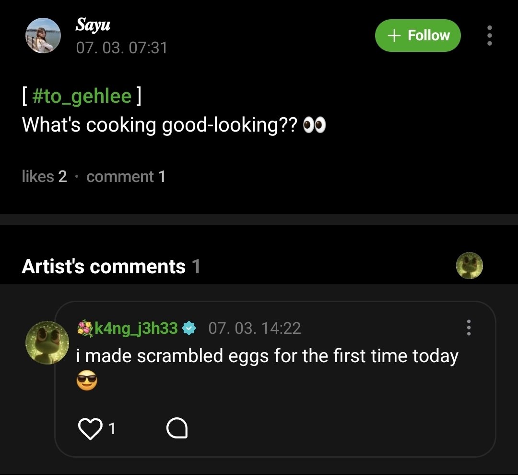Like the scrambled eggs comment with the heart
The width and height of the screenshot is (518, 475).
pyautogui.click(x=90, y=429)
